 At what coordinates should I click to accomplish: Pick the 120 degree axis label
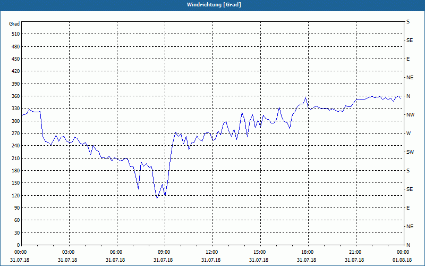point(16,195)
